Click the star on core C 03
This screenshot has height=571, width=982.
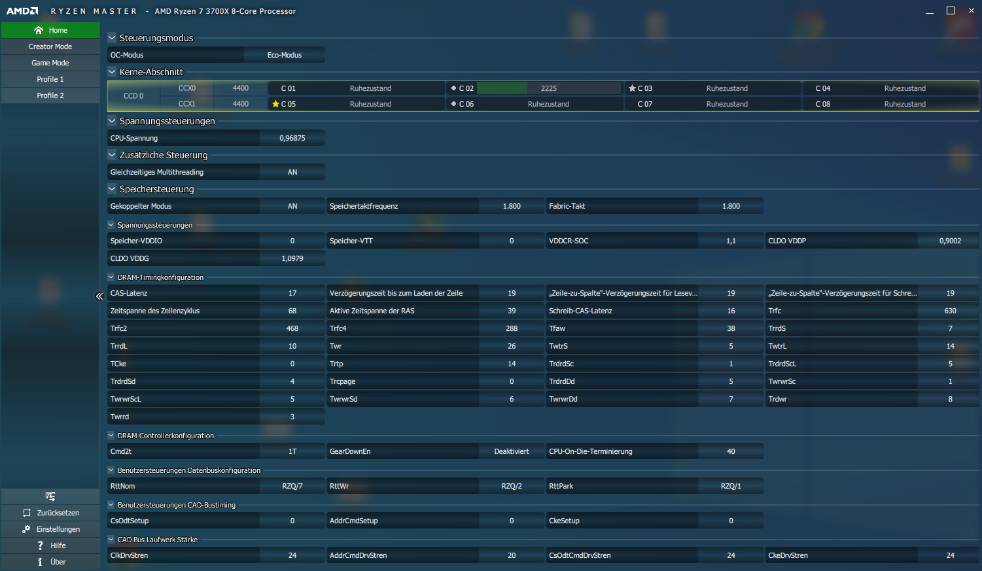(632, 88)
